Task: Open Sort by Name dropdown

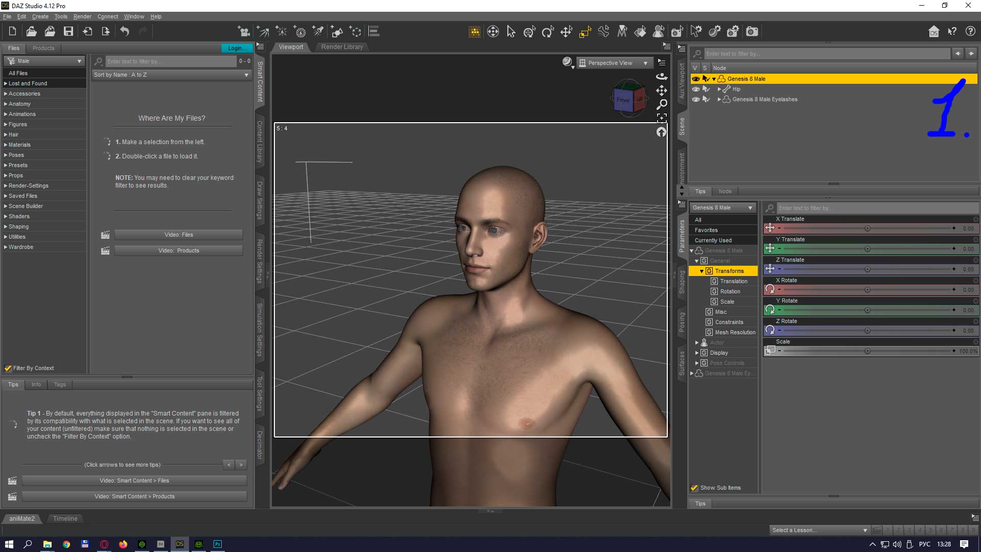Action: point(172,75)
